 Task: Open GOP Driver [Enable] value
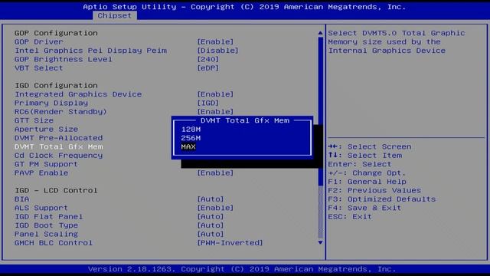pyautogui.click(x=215, y=41)
